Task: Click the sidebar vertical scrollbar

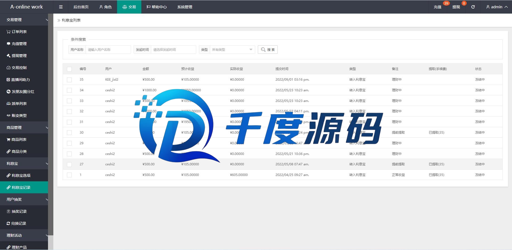Action: (x=51, y=124)
